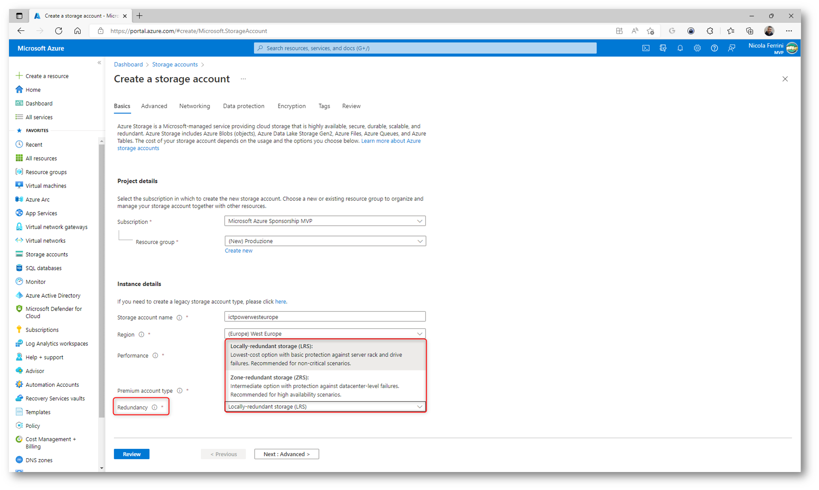The image size is (819, 490).
Task: Open the Subscription dropdown
Action: tap(325, 221)
